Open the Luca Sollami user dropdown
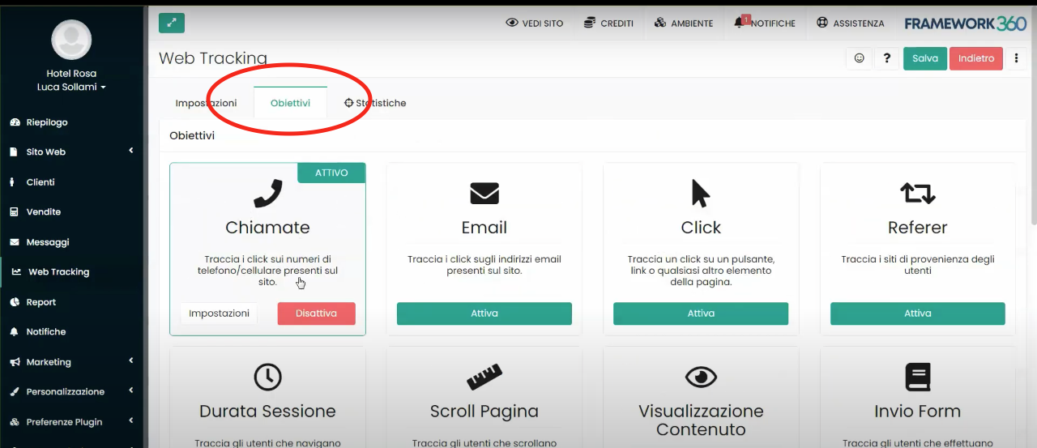 tap(71, 87)
